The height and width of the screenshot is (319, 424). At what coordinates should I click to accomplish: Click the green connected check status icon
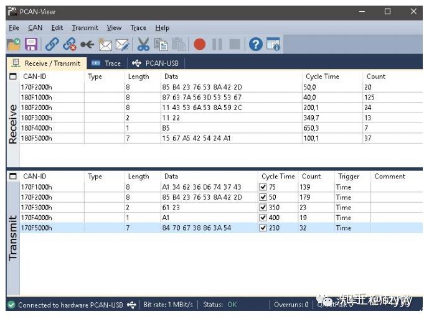coord(11,305)
